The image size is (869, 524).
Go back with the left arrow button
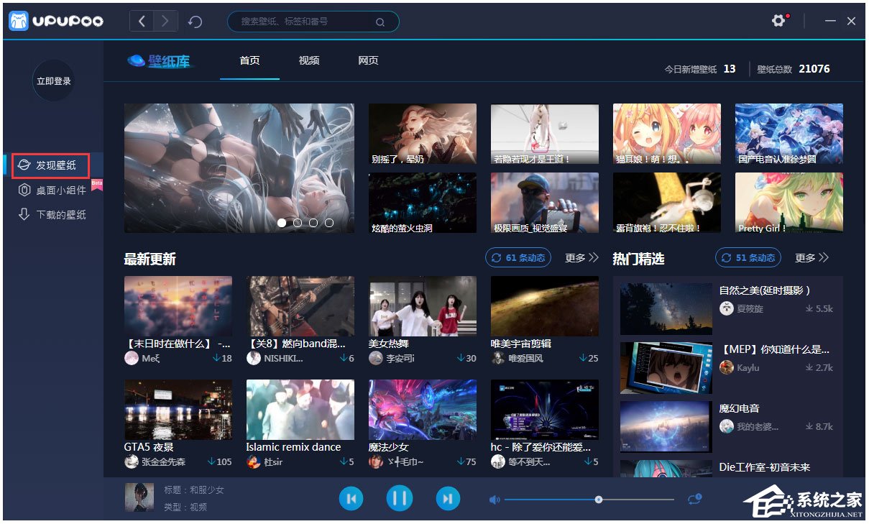[x=142, y=21]
